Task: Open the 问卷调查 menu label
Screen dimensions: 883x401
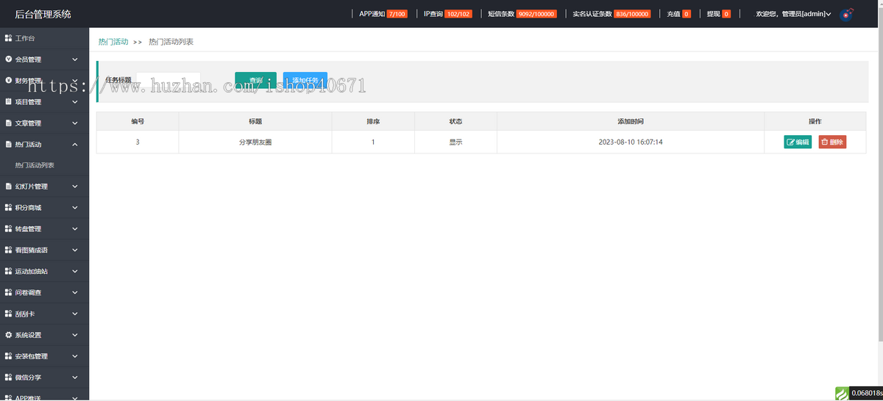Action: [28, 293]
